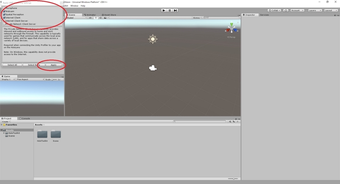
Task: Open the Help menu
Action: pos(83,6)
